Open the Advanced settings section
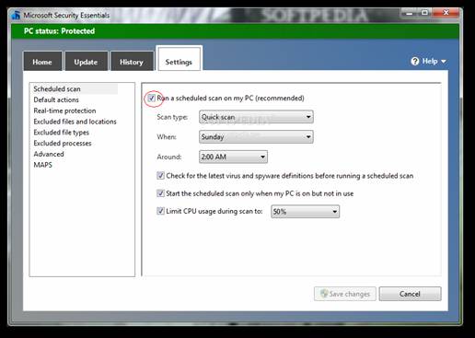475x338 pixels. 49,154
